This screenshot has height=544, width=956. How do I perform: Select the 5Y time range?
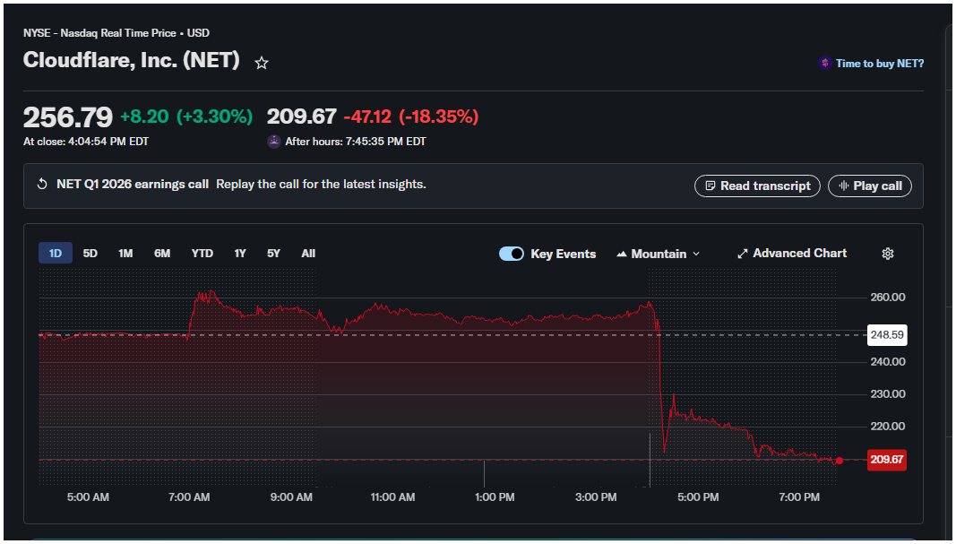274,253
